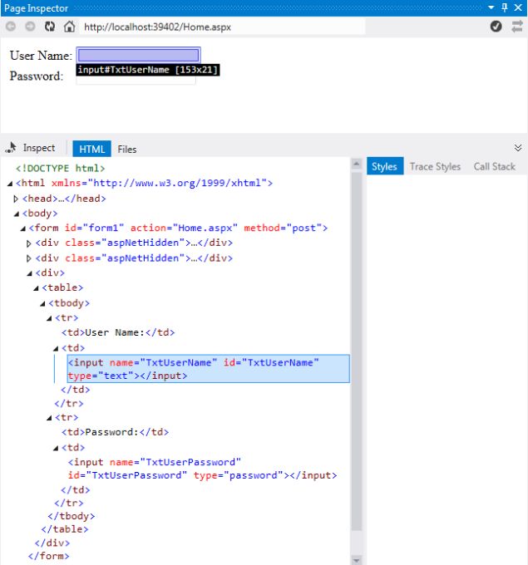Close the Page Inspector panel
528x565 pixels.
tap(518, 7)
